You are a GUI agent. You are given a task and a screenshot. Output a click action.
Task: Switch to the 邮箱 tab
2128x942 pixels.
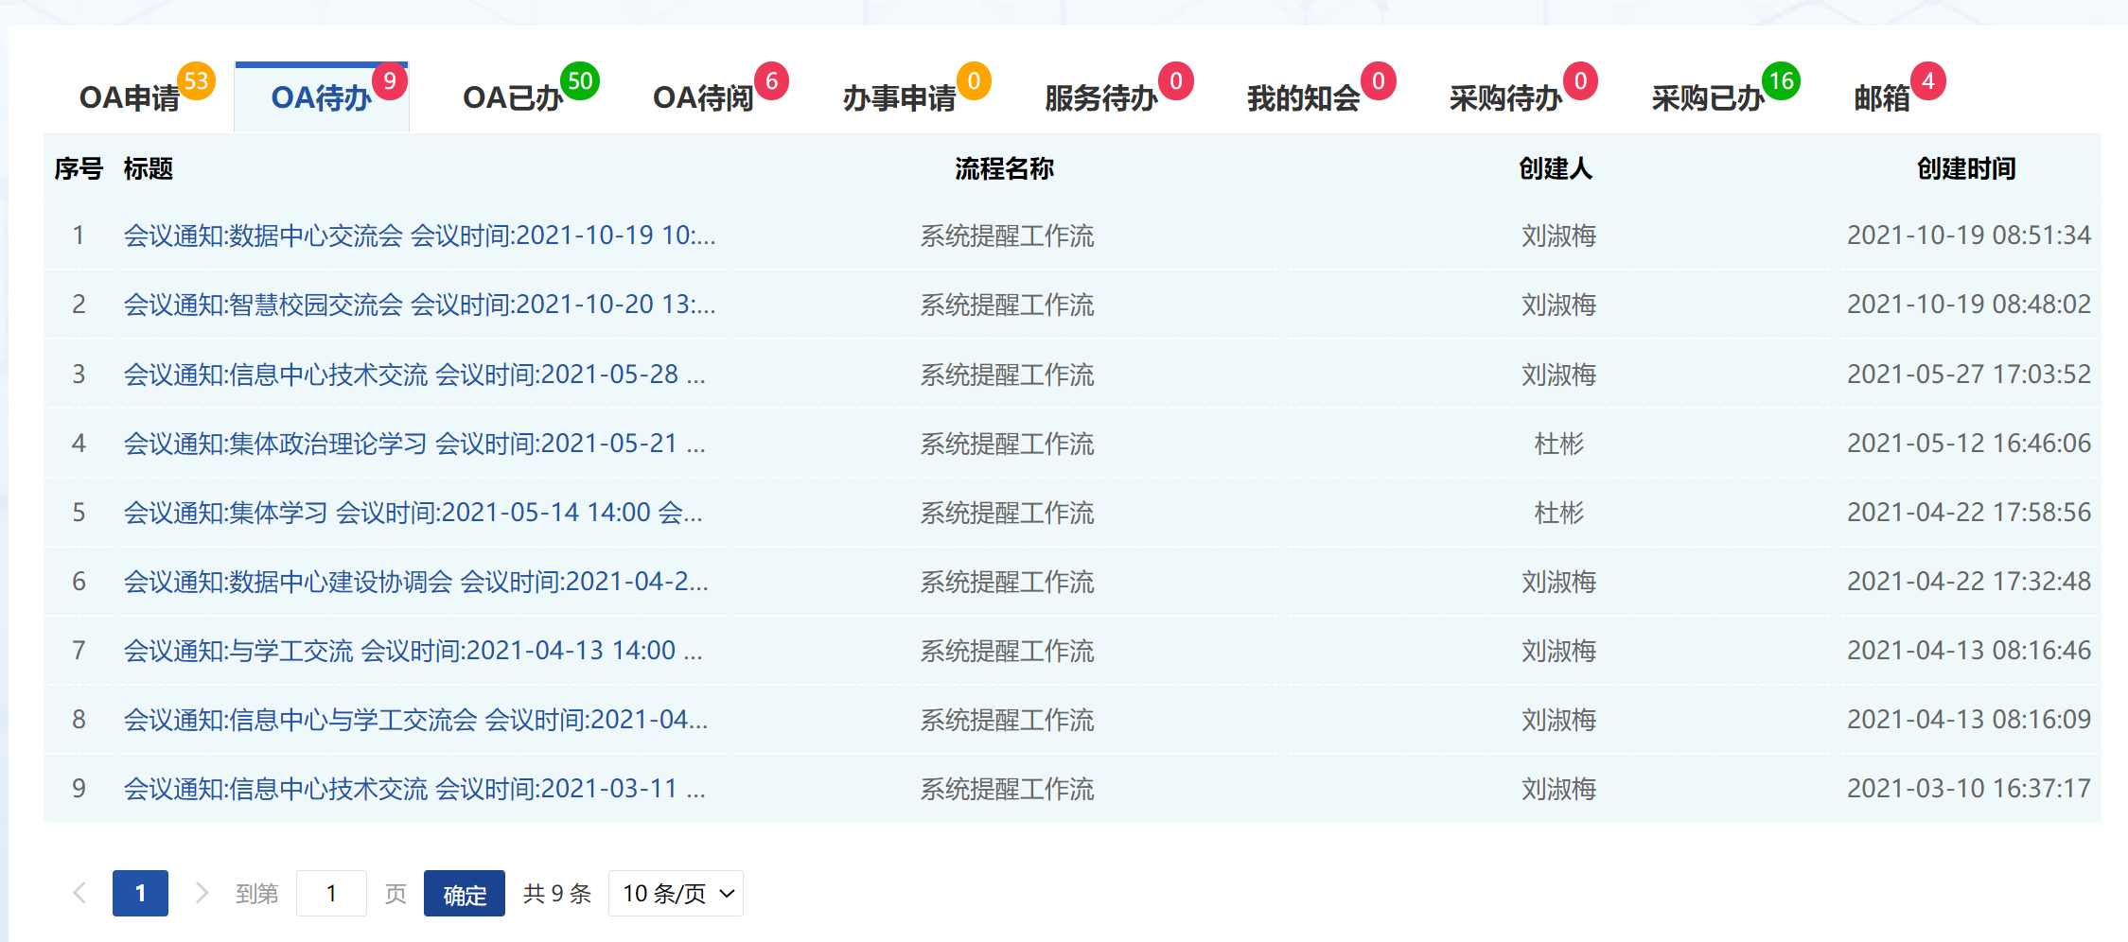[x=1882, y=98]
